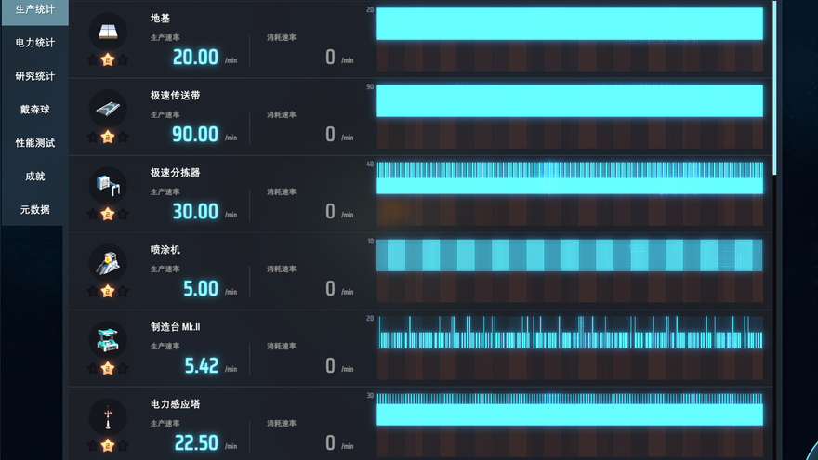This screenshot has width=818, height=460.
Task: Click the 电力感应塔 tesla tower icon
Action: [108, 415]
